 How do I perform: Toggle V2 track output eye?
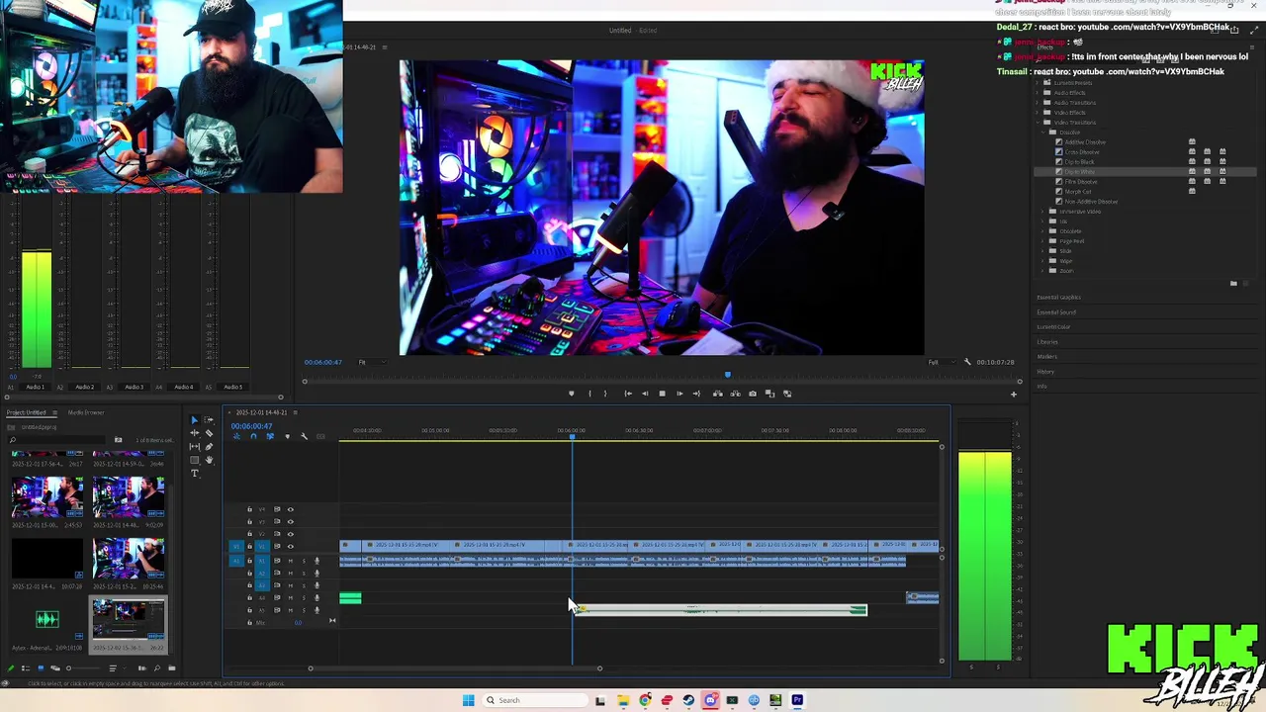(x=290, y=534)
